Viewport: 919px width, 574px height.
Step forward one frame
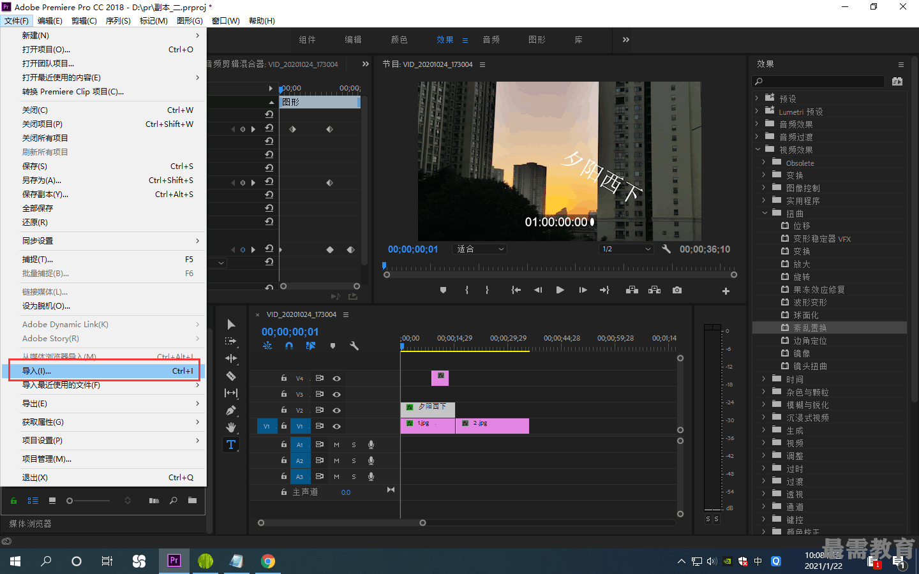tap(583, 290)
